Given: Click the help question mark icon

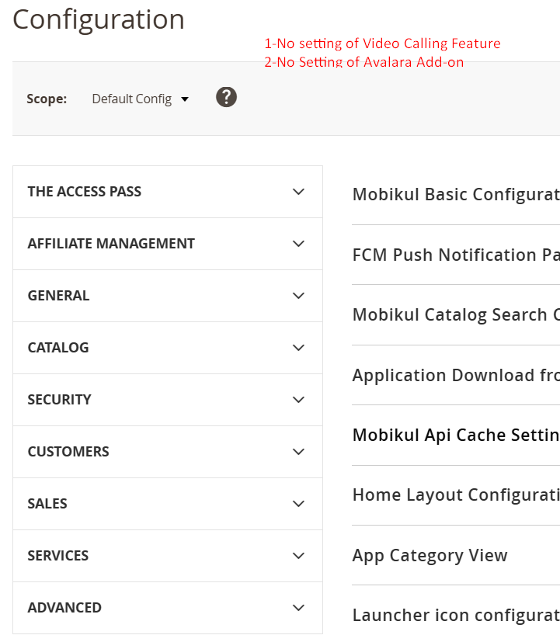Looking at the screenshot, I should point(226,98).
